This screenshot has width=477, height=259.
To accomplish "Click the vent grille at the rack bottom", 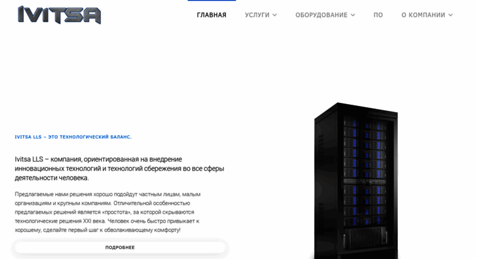I will [365, 238].
